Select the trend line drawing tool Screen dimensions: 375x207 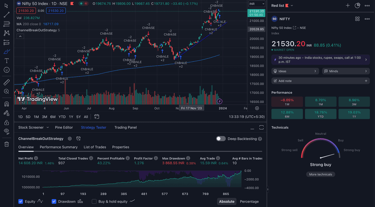pos(6,14)
